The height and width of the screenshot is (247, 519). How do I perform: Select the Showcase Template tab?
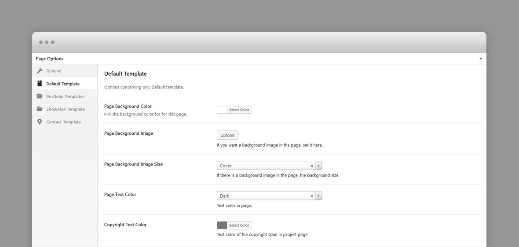tap(65, 109)
